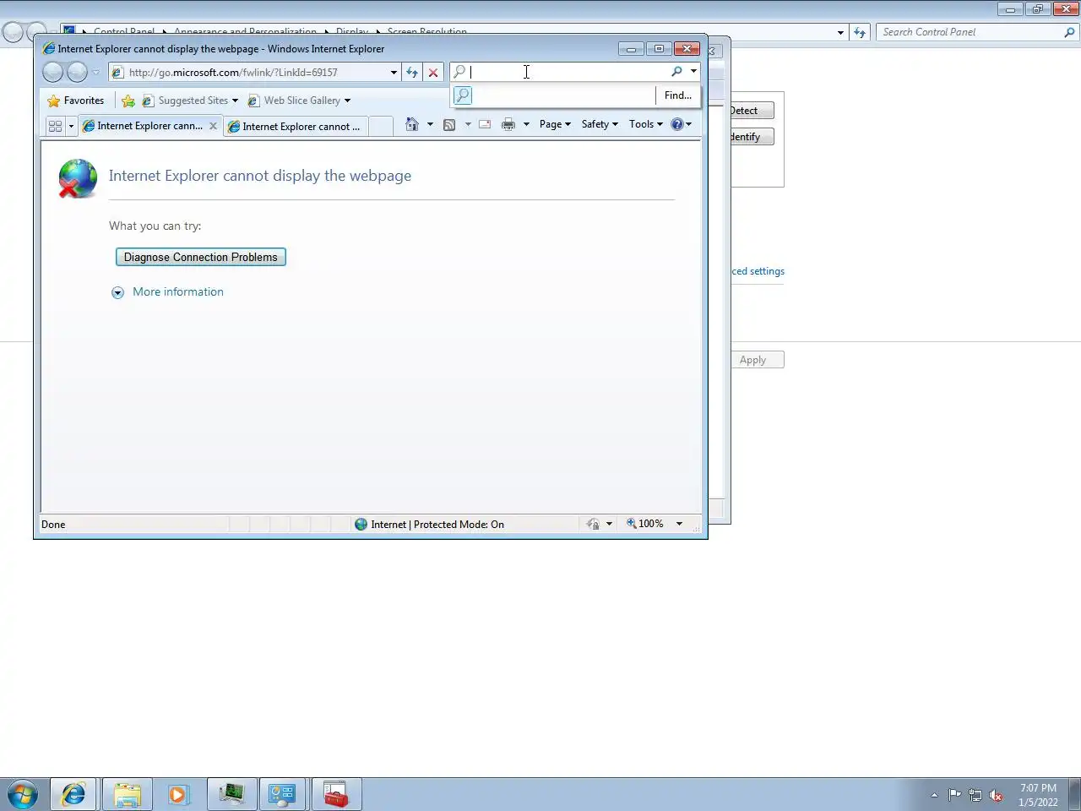Click the Home icon in command bar
Screen dimensions: 1081x811
[x=412, y=124]
